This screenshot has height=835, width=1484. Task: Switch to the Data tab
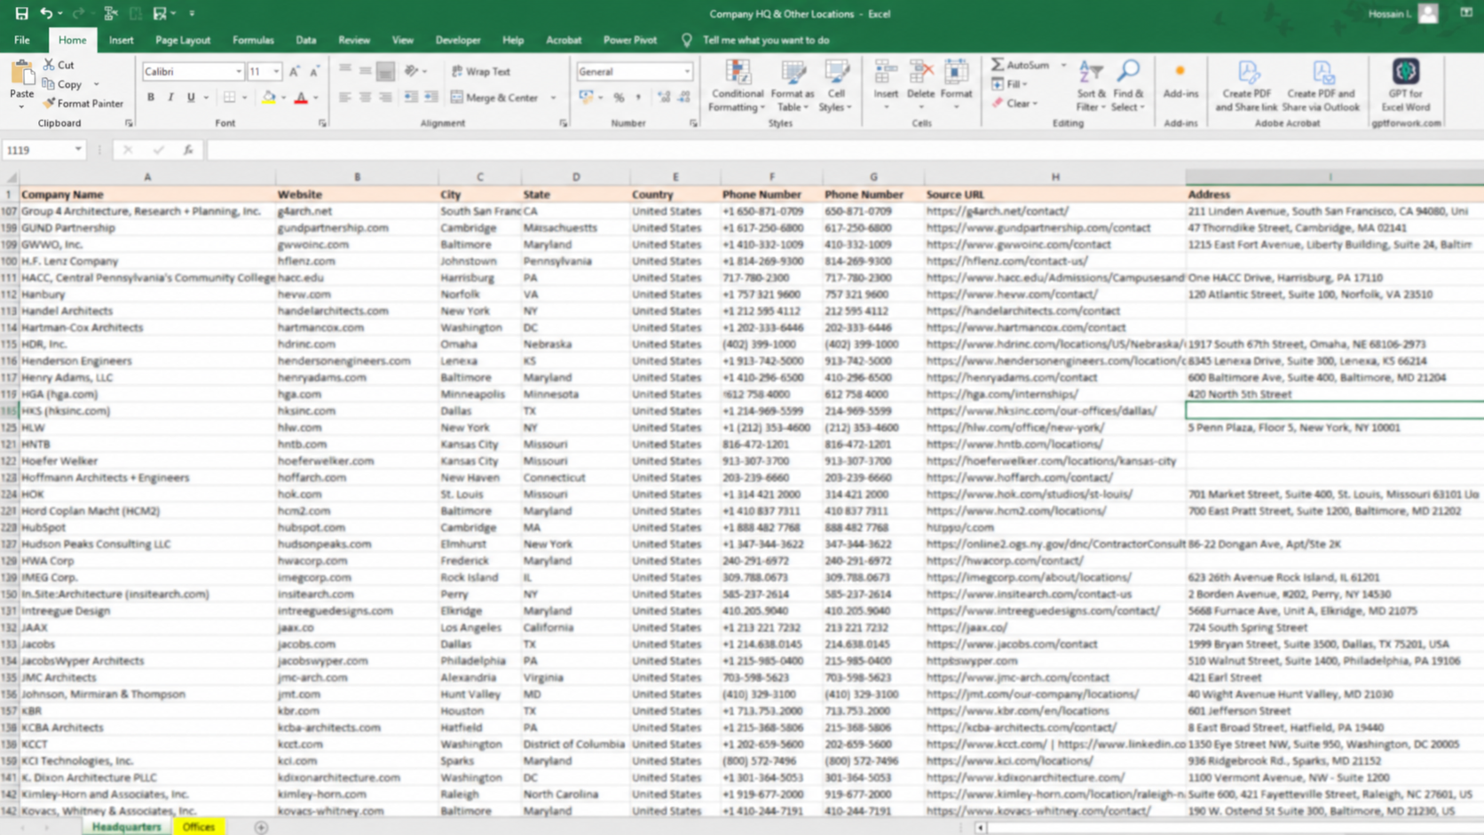(306, 40)
